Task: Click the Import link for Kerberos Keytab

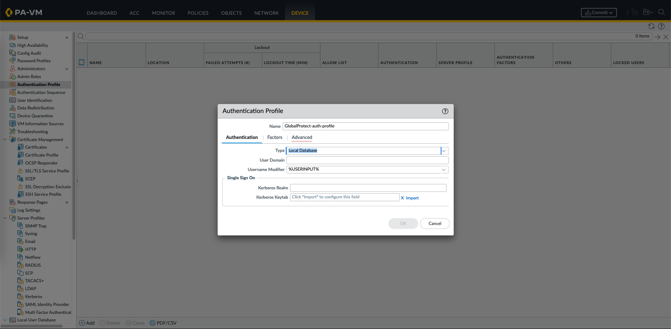Action: 412,198
